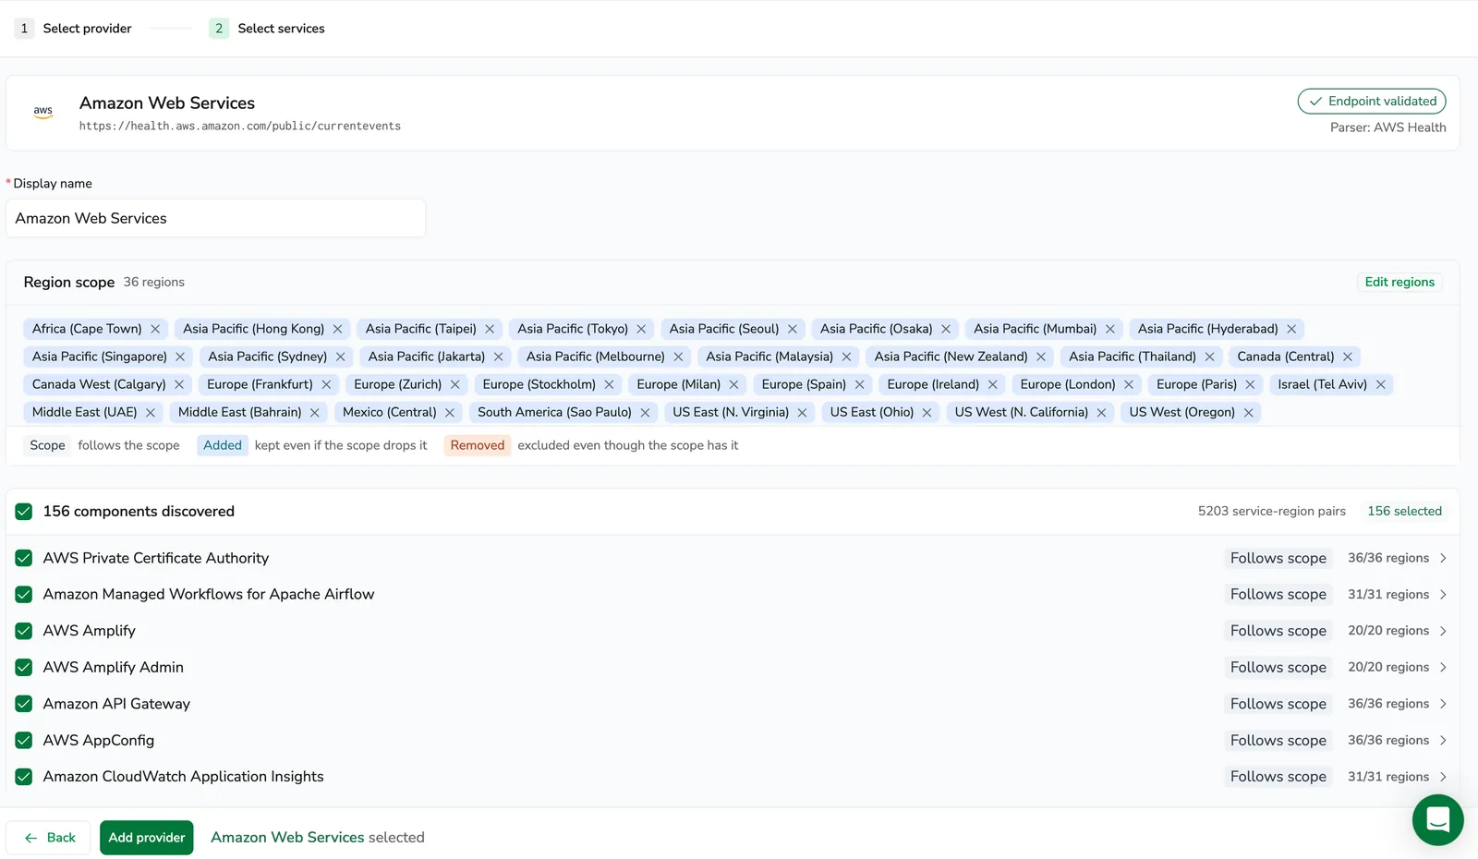Remove Asia Pacific (Thailand) region tag
This screenshot has height=859, width=1478.
point(1209,357)
